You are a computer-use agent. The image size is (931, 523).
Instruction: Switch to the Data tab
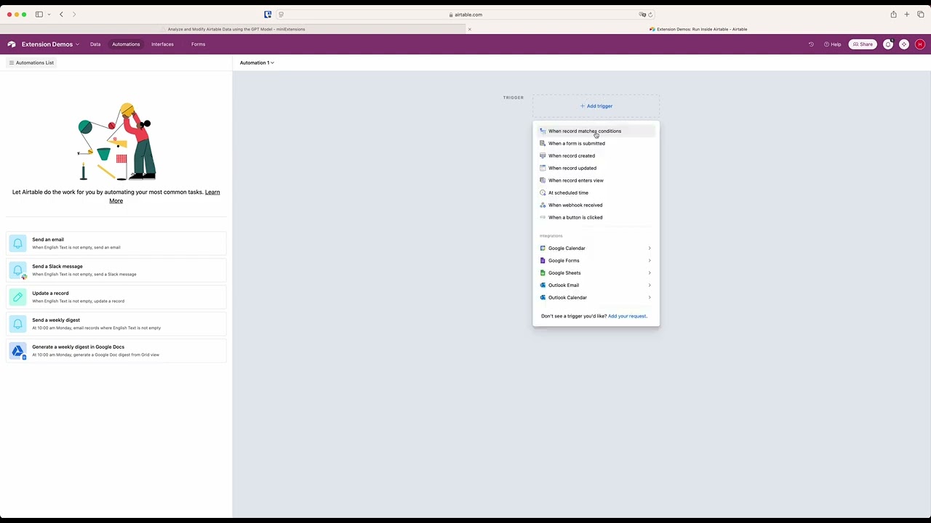[95, 44]
